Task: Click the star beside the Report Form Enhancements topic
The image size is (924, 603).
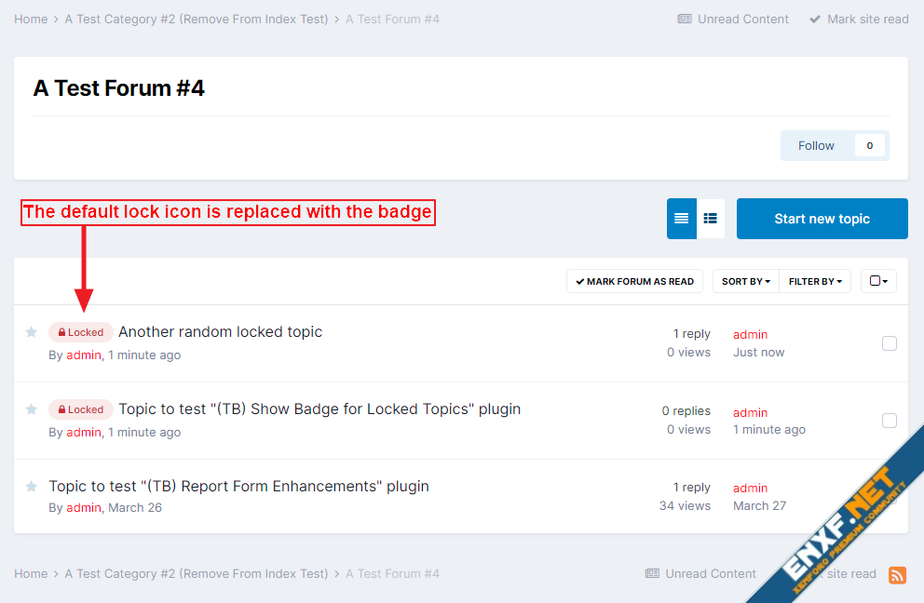Action: coord(32,487)
